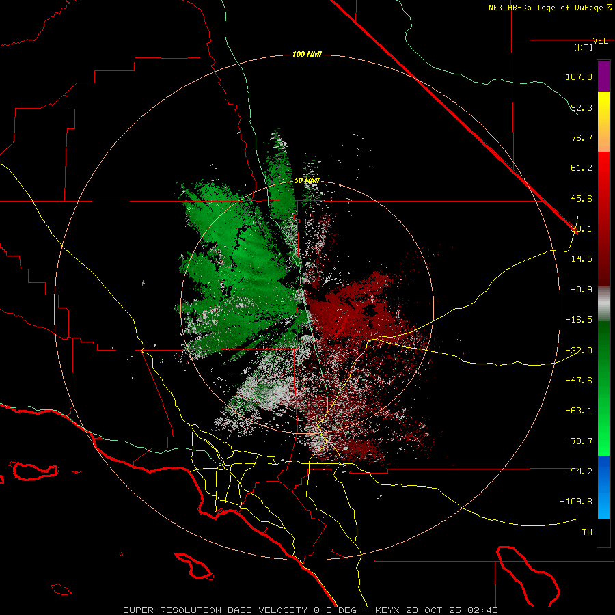The image size is (615, 615).
Task: Click the -78.7 velocity scale value
Action: [579, 441]
